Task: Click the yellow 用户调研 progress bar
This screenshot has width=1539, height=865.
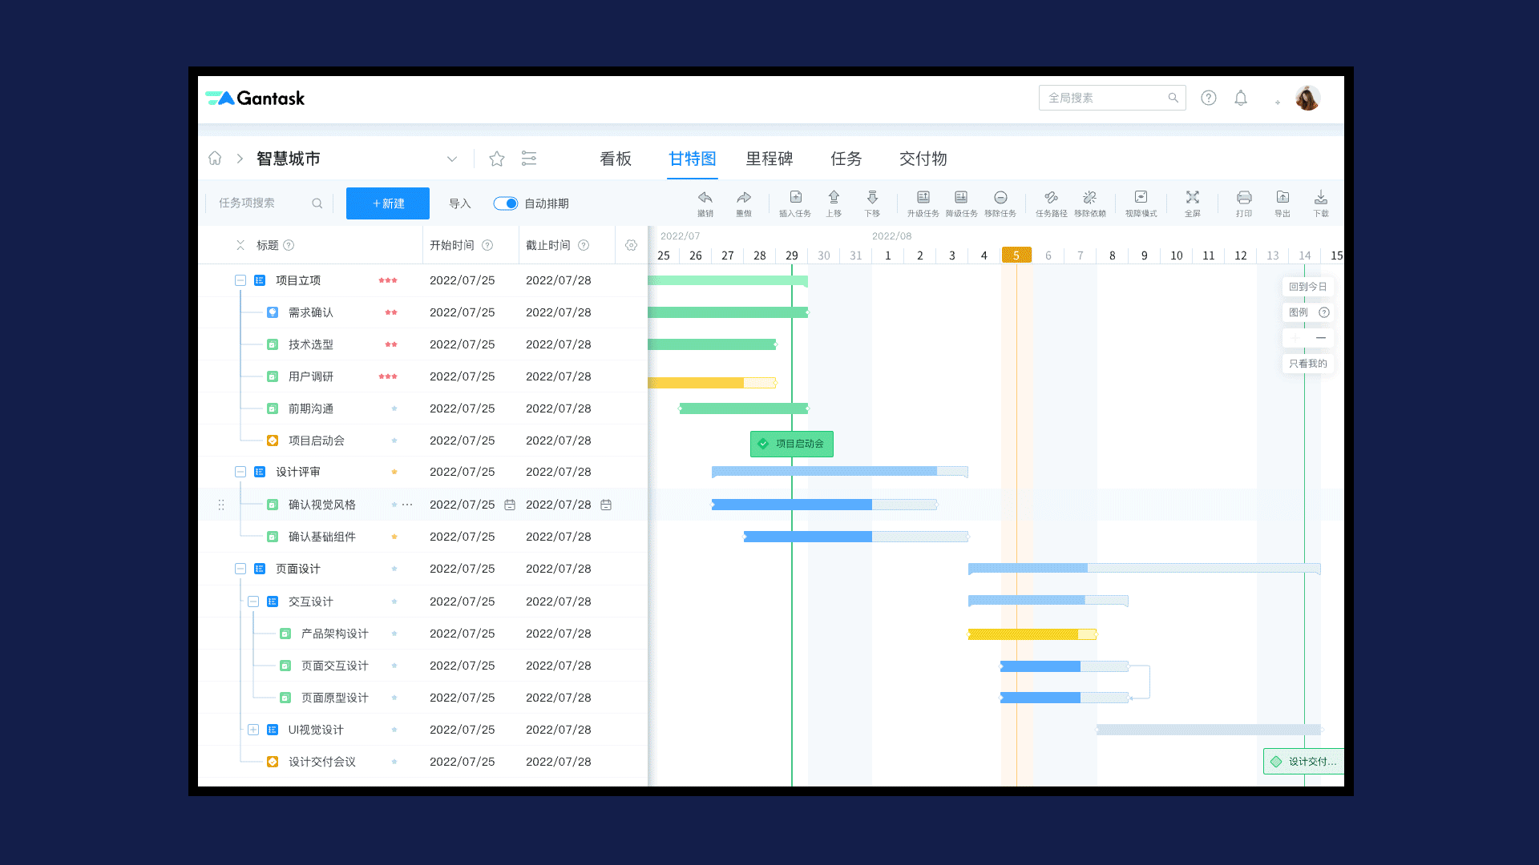Action: [712, 383]
